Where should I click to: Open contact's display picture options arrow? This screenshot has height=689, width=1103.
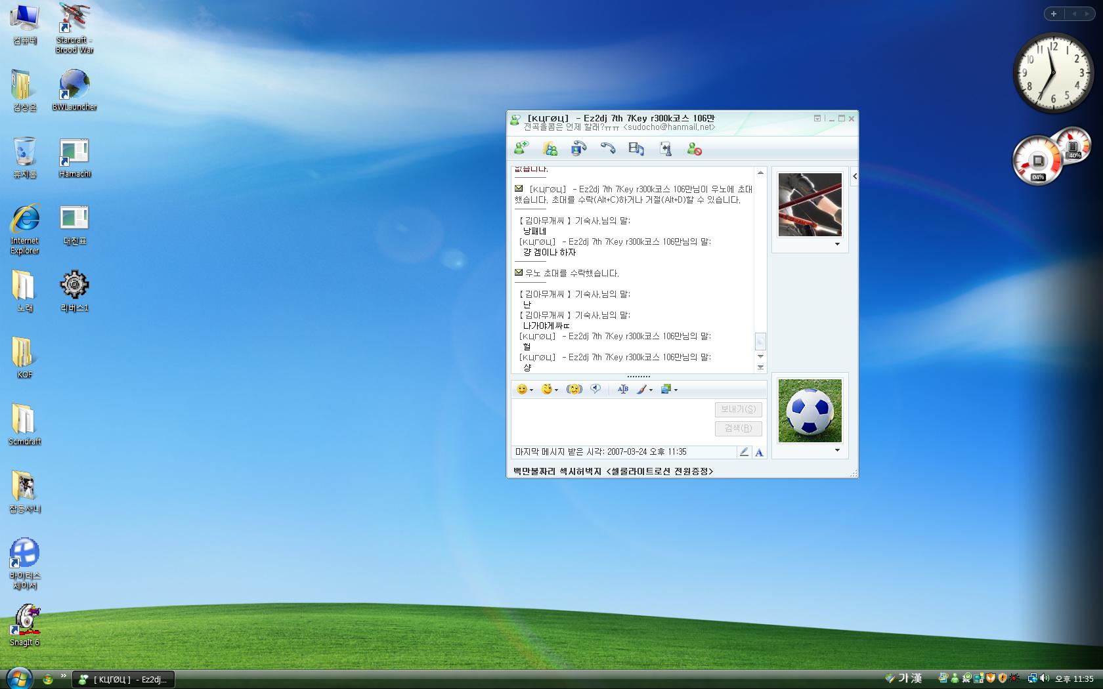tap(837, 244)
